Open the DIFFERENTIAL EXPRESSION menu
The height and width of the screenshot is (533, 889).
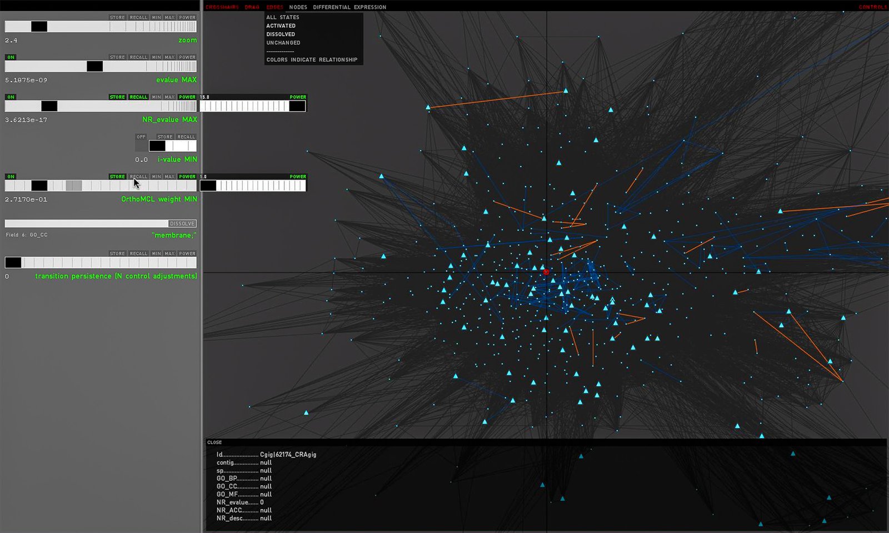349,7
